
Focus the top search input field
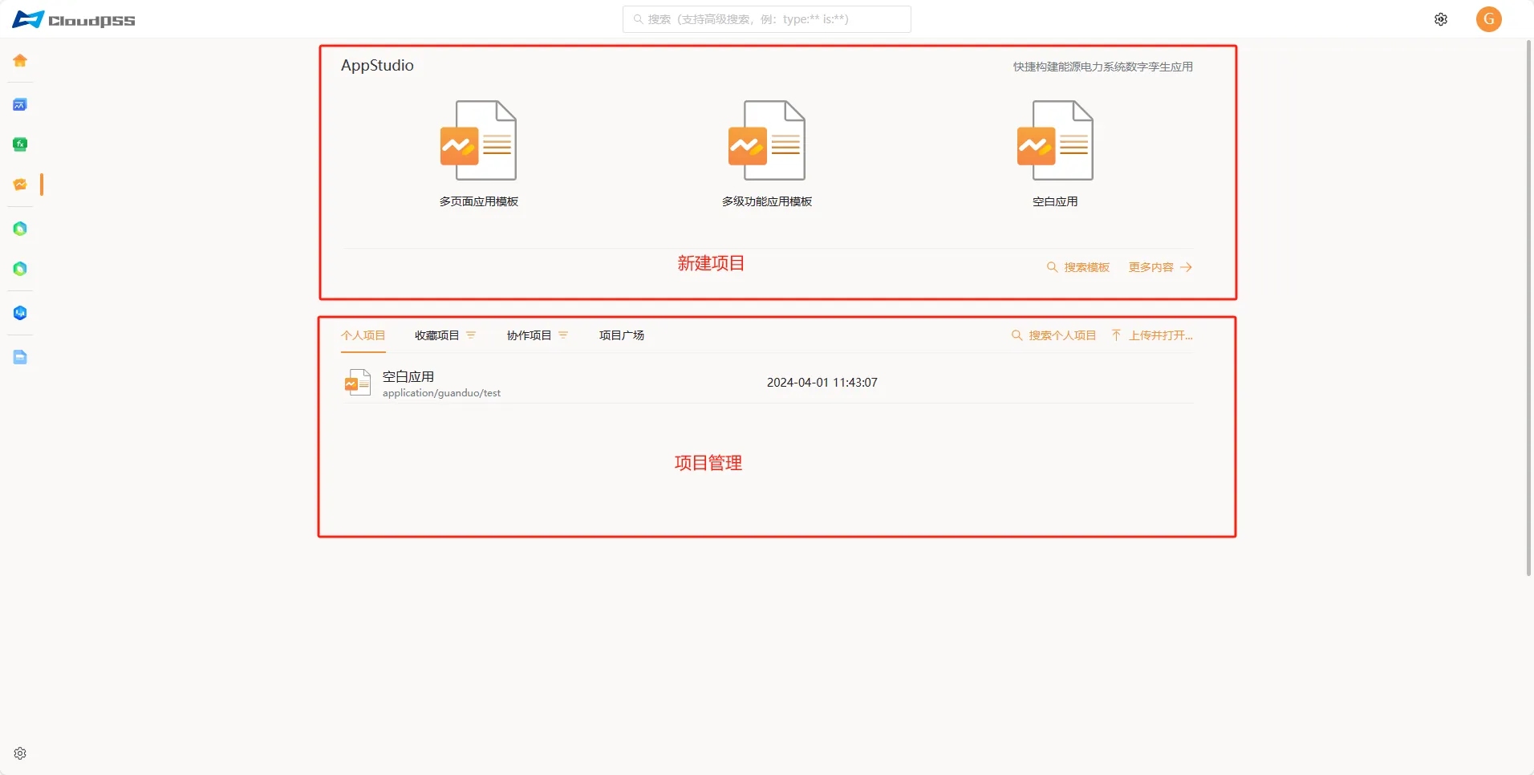767,19
